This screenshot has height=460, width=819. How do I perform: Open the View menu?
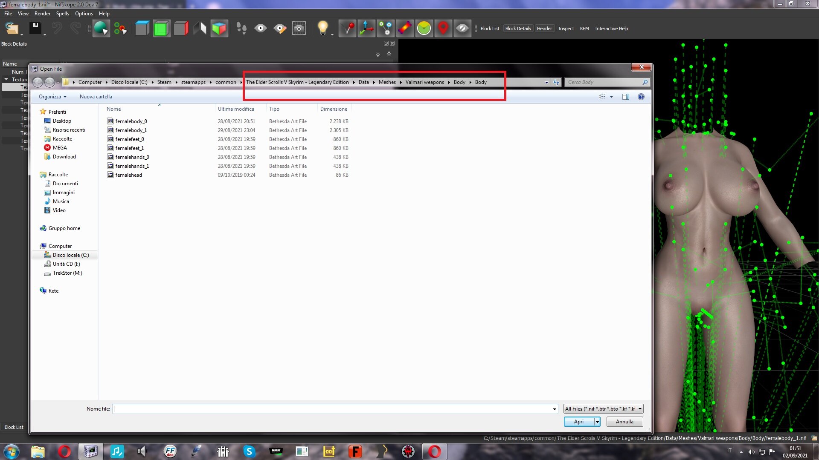23,14
